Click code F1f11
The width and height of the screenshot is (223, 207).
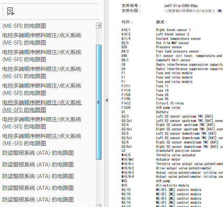(x=126, y=86)
